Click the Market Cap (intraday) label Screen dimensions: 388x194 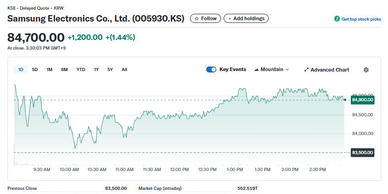pyautogui.click(x=160, y=188)
